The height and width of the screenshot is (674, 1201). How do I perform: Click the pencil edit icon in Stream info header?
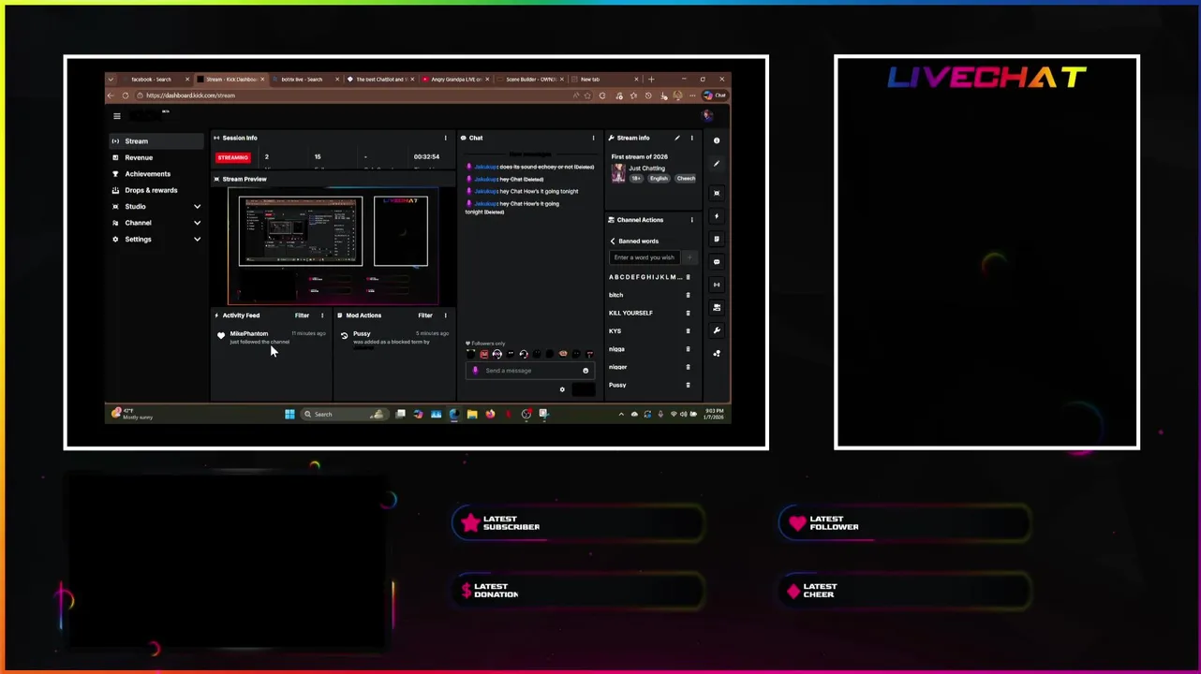(677, 138)
